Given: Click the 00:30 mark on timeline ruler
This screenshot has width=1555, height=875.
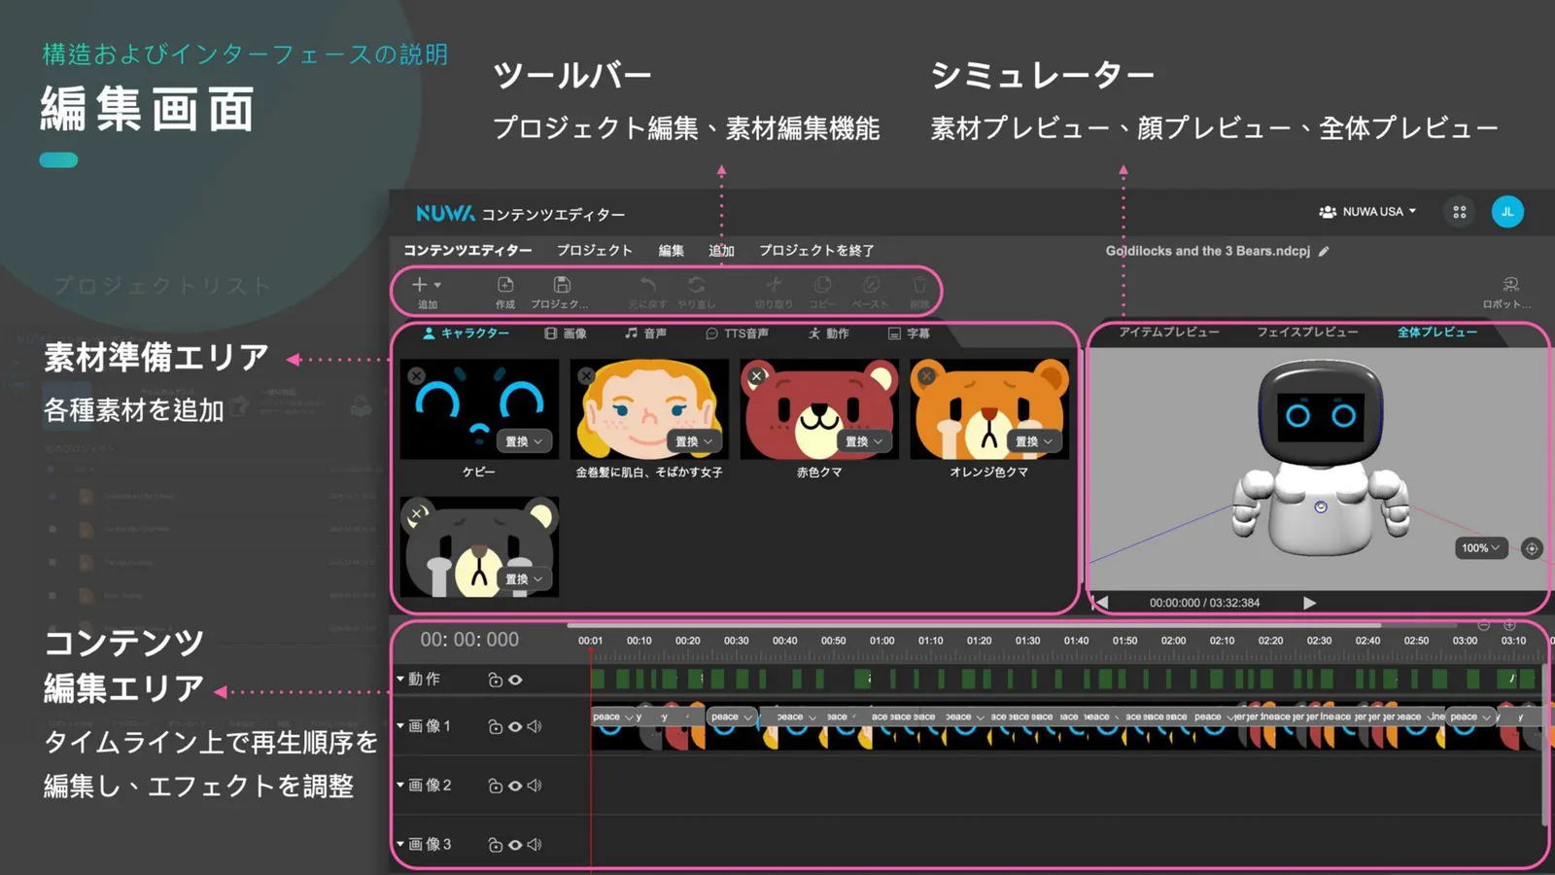Looking at the screenshot, I should [x=736, y=641].
